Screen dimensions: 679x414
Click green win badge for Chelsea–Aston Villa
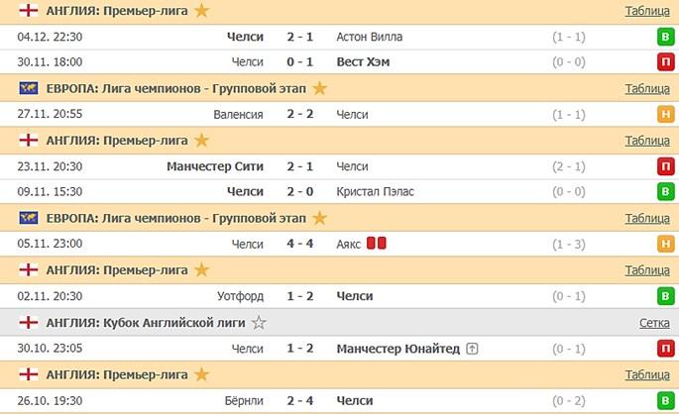(x=664, y=38)
